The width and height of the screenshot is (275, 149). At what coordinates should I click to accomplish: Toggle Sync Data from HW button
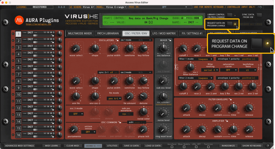point(259,16)
